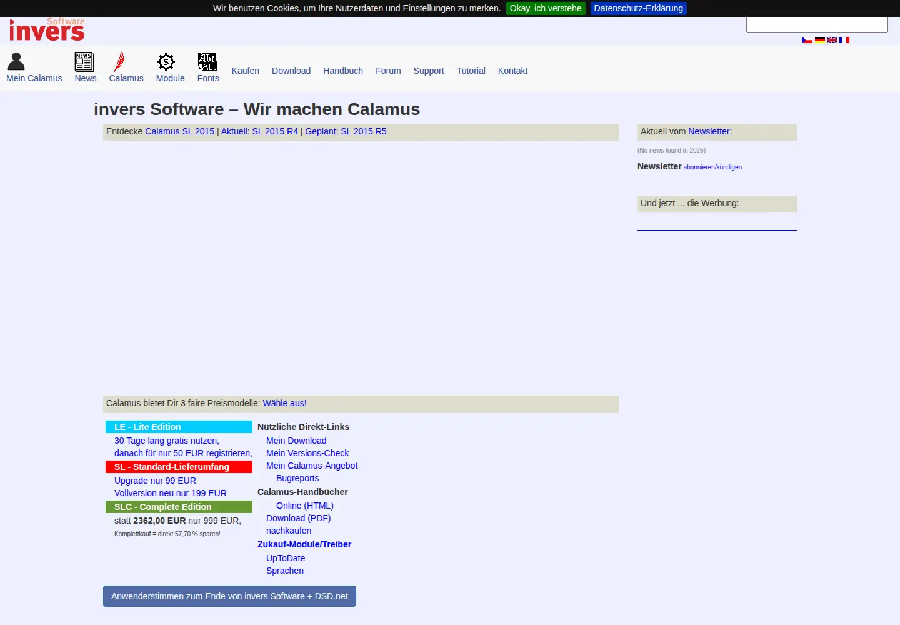Open Tutorial from the navigation bar

click(x=471, y=71)
